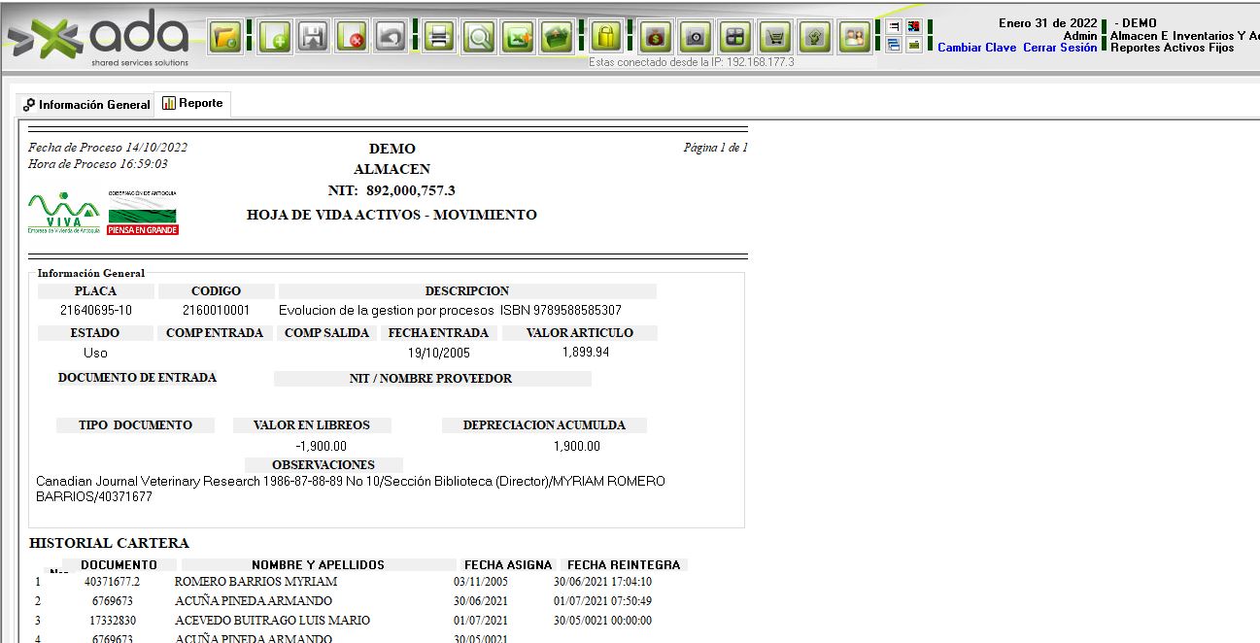
Task: Click the ROMERO BARRIOS MYRIAM history row
Action: 255,582
